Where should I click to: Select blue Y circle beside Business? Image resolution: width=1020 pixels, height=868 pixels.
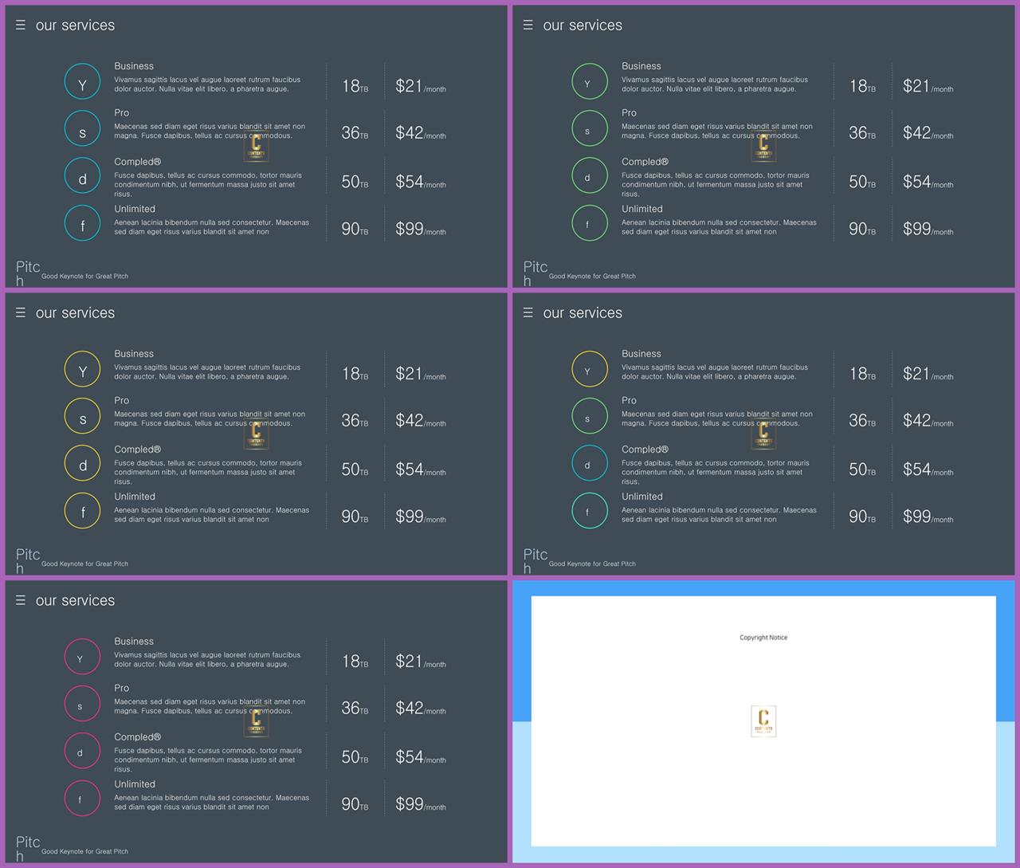coord(82,81)
